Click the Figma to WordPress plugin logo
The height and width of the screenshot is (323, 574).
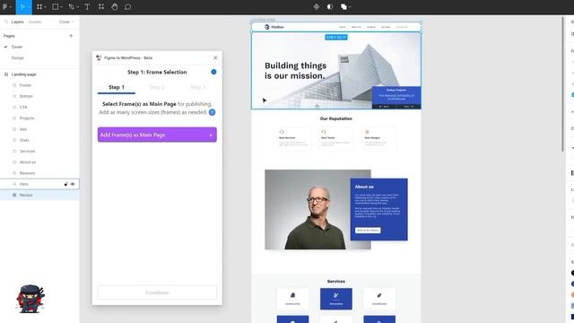99,57
